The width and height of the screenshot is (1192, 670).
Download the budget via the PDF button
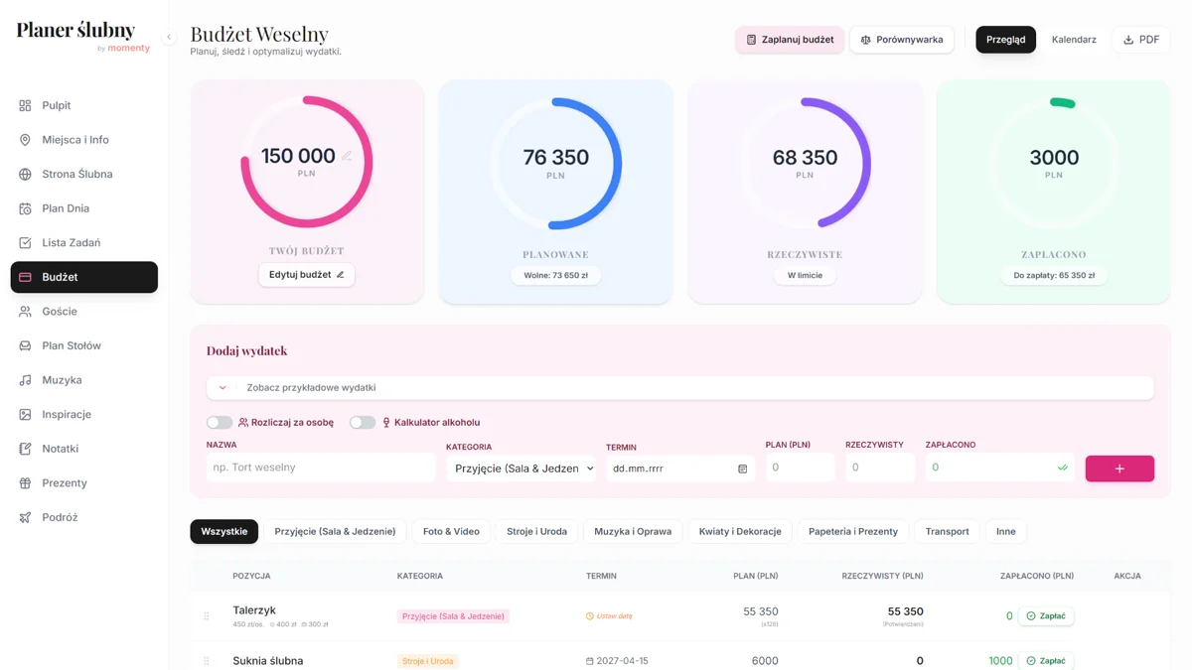point(1140,40)
